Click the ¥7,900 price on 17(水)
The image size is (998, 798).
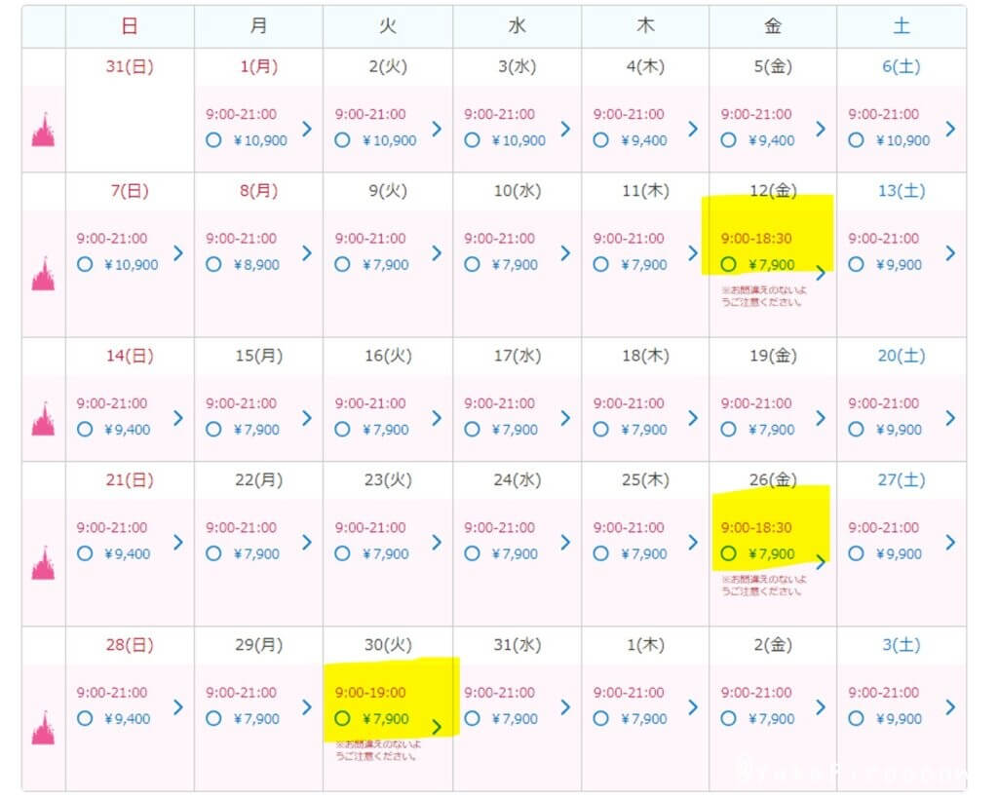(513, 430)
